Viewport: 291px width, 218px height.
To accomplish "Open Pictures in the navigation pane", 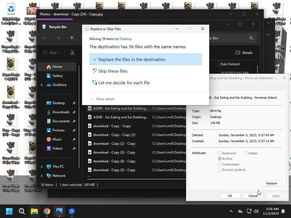I will pos(58,130).
